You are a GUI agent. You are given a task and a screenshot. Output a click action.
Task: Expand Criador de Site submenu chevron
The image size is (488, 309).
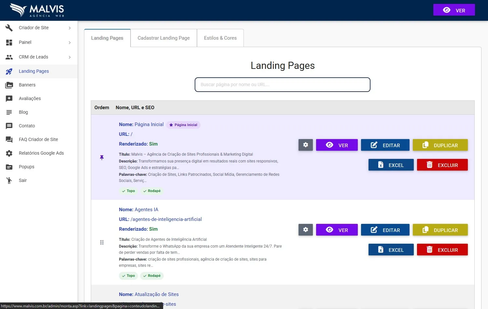(x=70, y=28)
